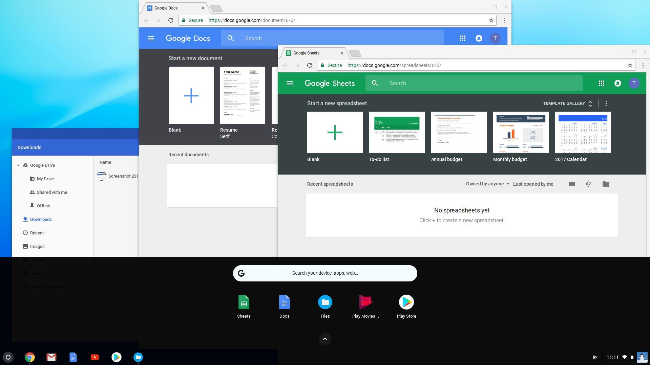
Task: Open Google apps grid in Sheets
Action: pos(601,83)
